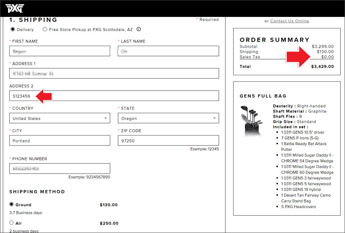Focus the Phone Number field
Image resolution: width=345 pixels, height=233 pixels.
click(60, 169)
